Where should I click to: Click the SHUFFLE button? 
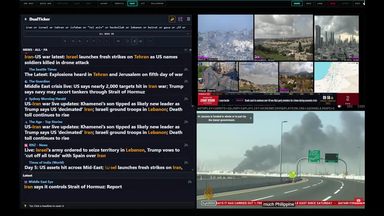coord(119,4)
